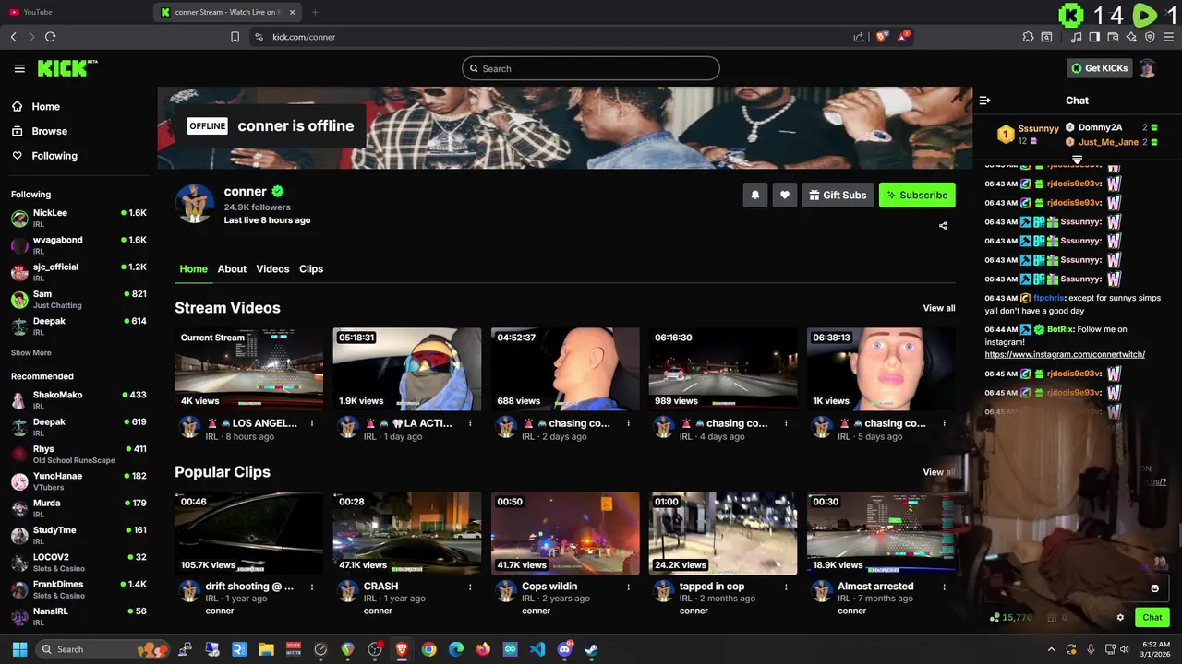Expand the Show More following list
The width and height of the screenshot is (1182, 664).
coord(31,352)
